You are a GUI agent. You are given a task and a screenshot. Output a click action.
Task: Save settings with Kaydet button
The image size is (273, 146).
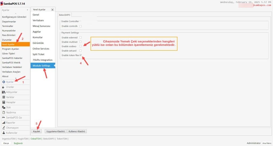(37, 131)
